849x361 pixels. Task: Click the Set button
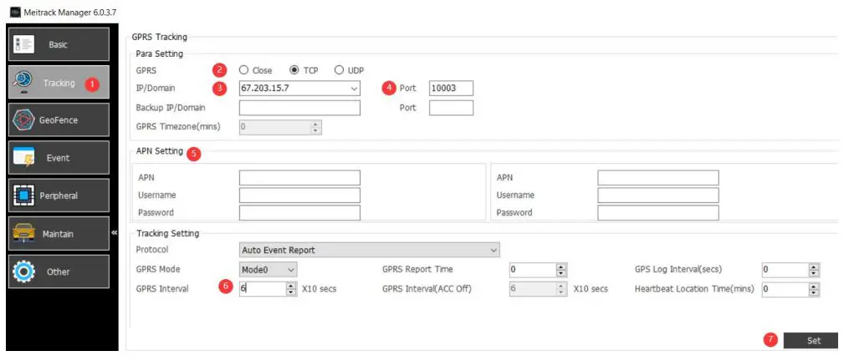(811, 340)
